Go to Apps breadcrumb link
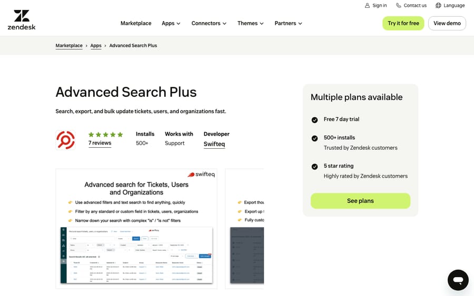 click(x=96, y=46)
